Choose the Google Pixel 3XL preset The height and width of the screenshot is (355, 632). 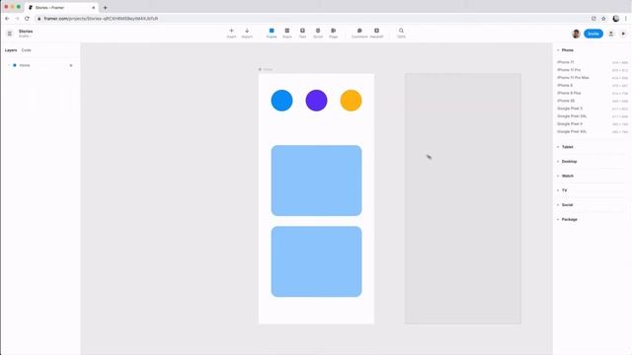[x=592, y=116]
